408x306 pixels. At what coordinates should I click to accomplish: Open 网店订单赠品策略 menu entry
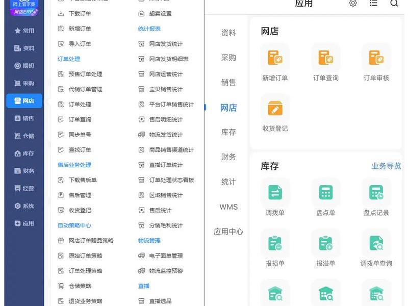click(86, 240)
